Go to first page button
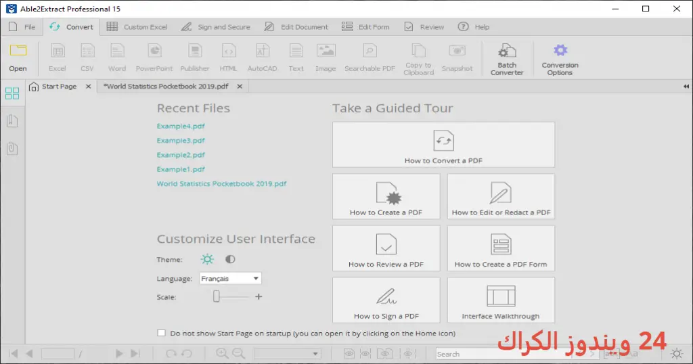The height and width of the screenshot is (364, 693). pyautogui.click(x=14, y=353)
